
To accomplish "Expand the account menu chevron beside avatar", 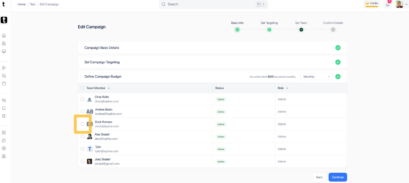I will 406,4.
